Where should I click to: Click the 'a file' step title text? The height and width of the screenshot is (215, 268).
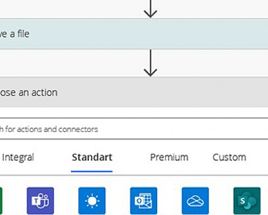coord(20,34)
